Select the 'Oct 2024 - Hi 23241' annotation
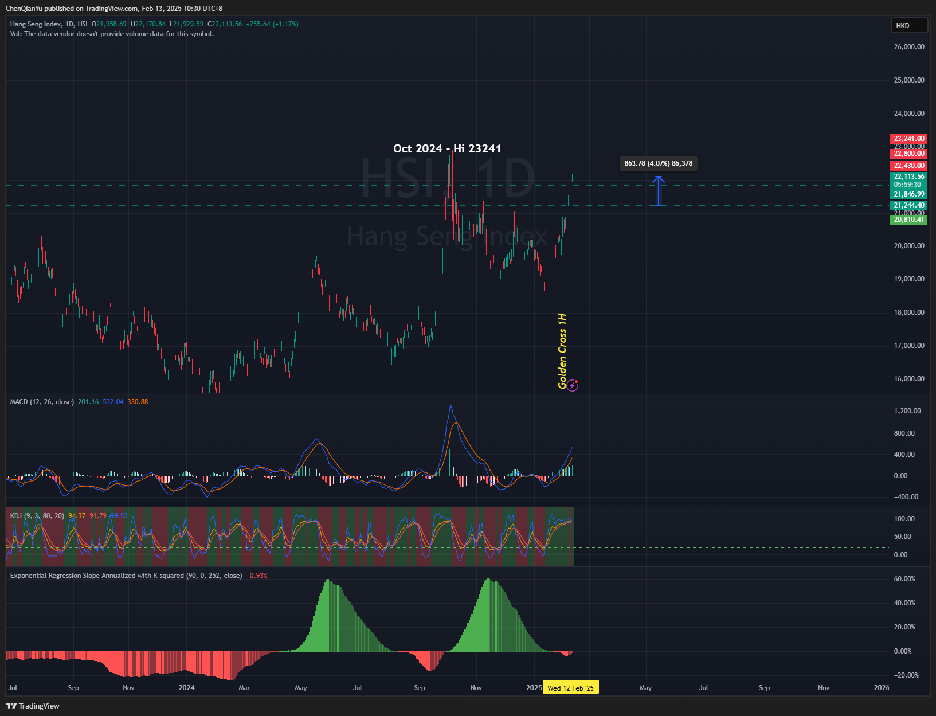The height and width of the screenshot is (716, 936). pos(447,148)
